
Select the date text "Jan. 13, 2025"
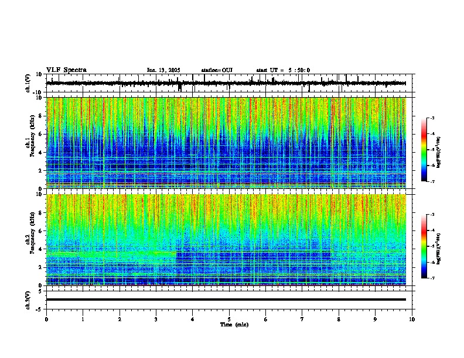tap(163, 70)
